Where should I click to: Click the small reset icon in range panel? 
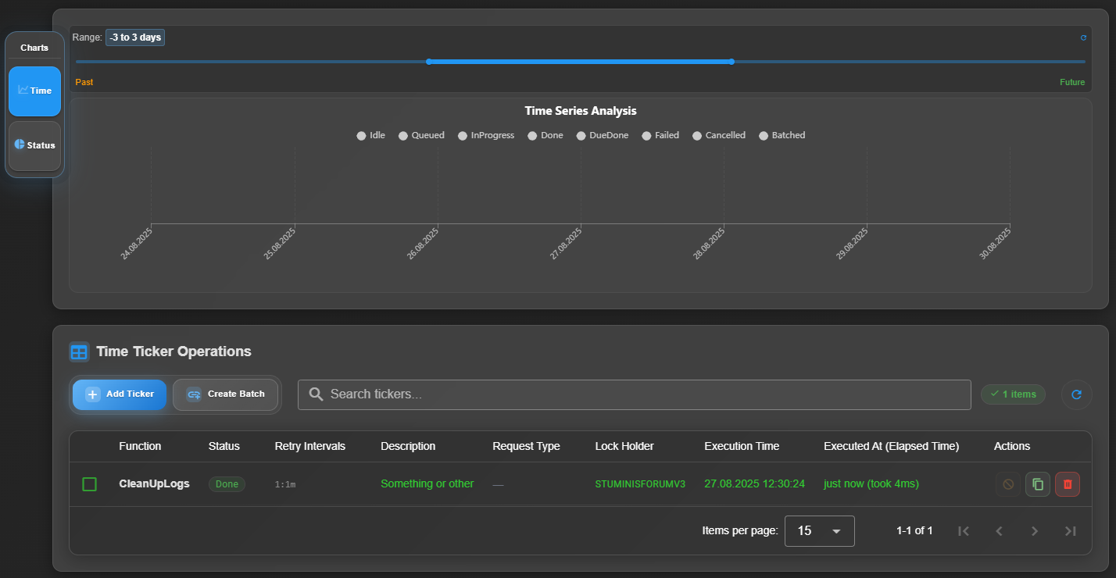(x=1083, y=37)
